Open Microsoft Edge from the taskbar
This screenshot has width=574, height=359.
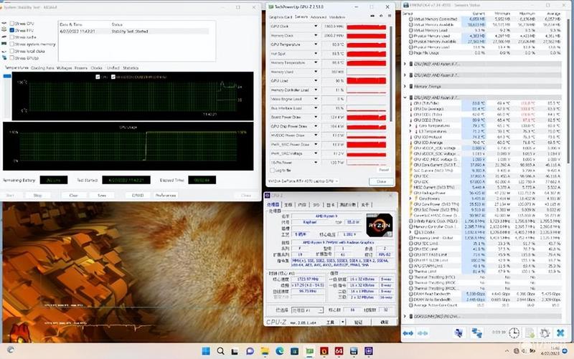(280, 351)
